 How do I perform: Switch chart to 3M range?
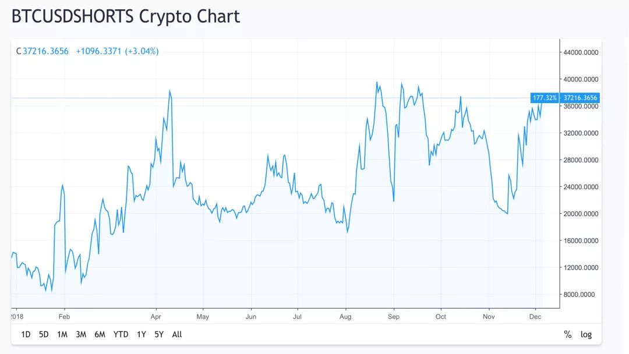(81, 334)
